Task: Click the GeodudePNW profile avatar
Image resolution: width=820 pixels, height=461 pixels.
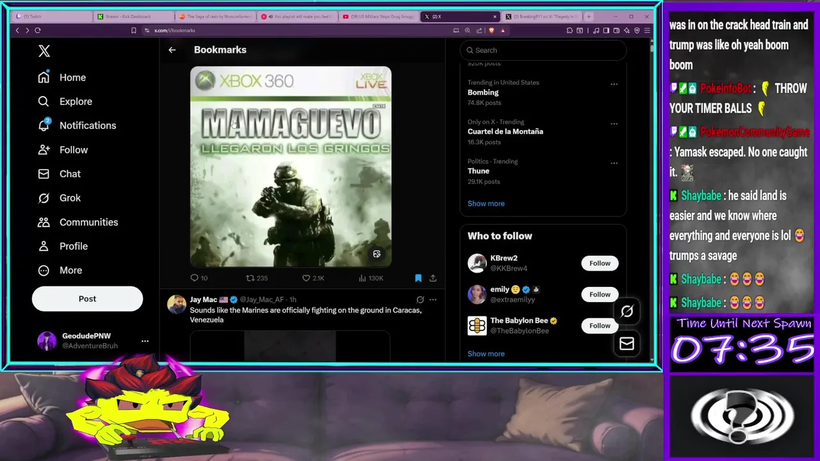Action: tap(47, 341)
